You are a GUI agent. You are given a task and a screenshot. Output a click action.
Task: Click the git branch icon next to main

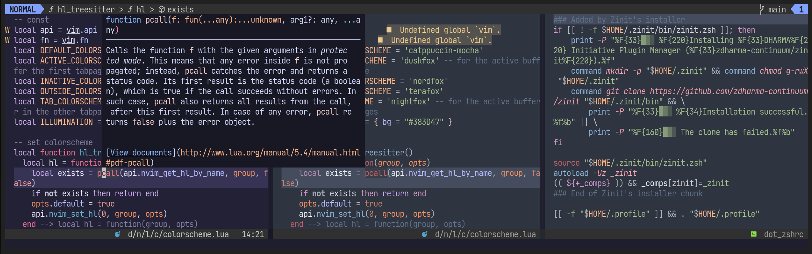click(762, 9)
